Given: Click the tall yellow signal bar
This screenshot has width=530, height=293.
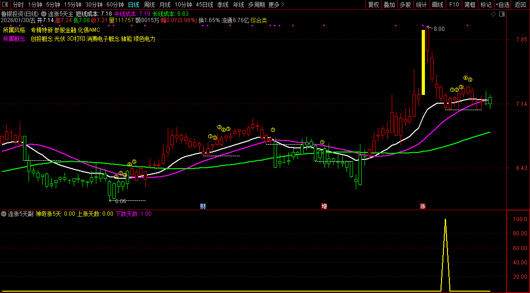Looking at the screenshot, I should pyautogui.click(x=423, y=63).
